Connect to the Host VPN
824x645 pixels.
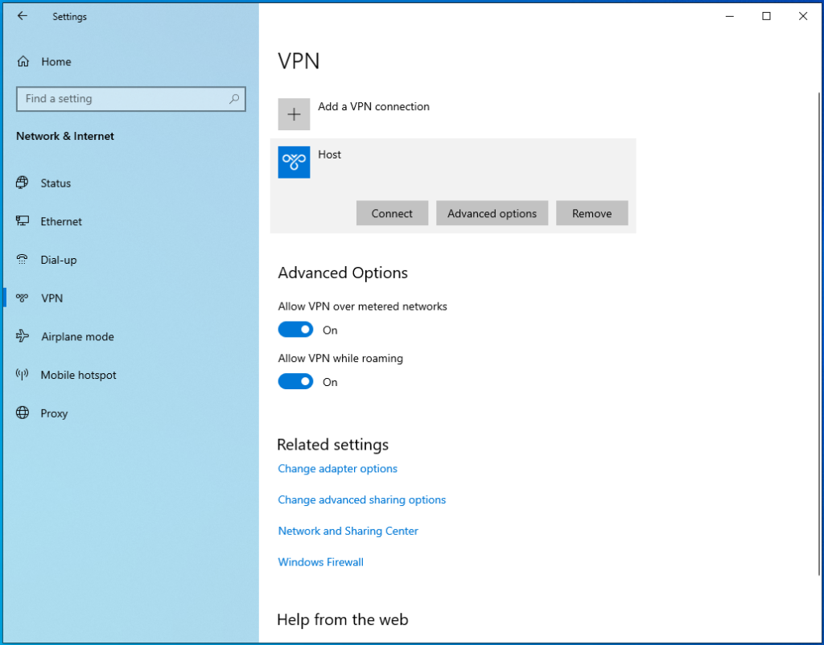(392, 213)
